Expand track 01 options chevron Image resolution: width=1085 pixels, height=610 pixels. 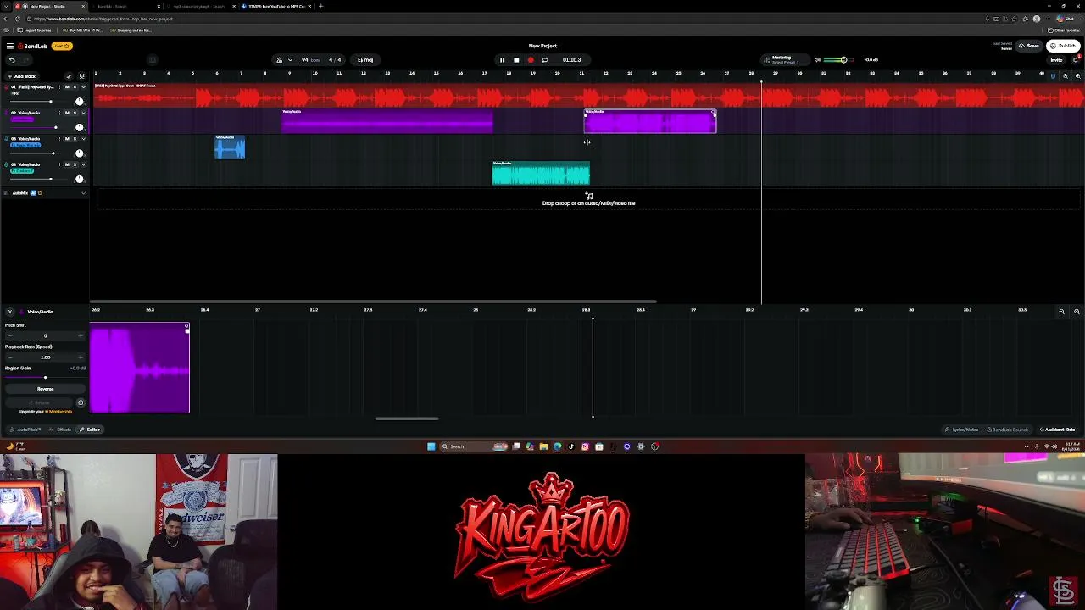(83, 87)
